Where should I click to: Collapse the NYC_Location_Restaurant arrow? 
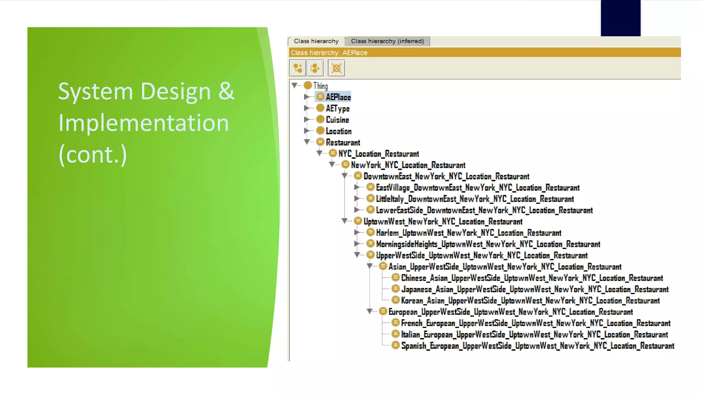(x=319, y=153)
